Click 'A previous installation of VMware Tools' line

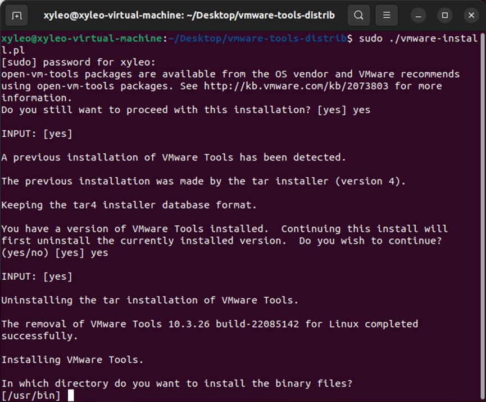[173, 158]
